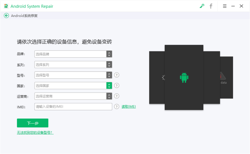Click the help icon next to 型号

117,75
